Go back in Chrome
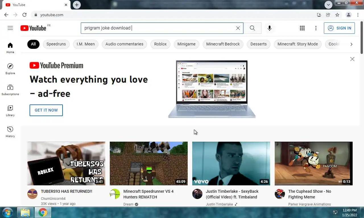 tap(6, 15)
